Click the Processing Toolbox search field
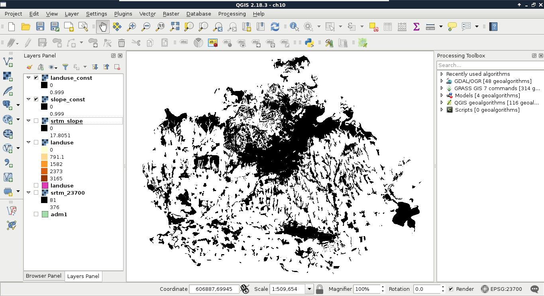Screen dimensions: 544x296 (x=489, y=65)
